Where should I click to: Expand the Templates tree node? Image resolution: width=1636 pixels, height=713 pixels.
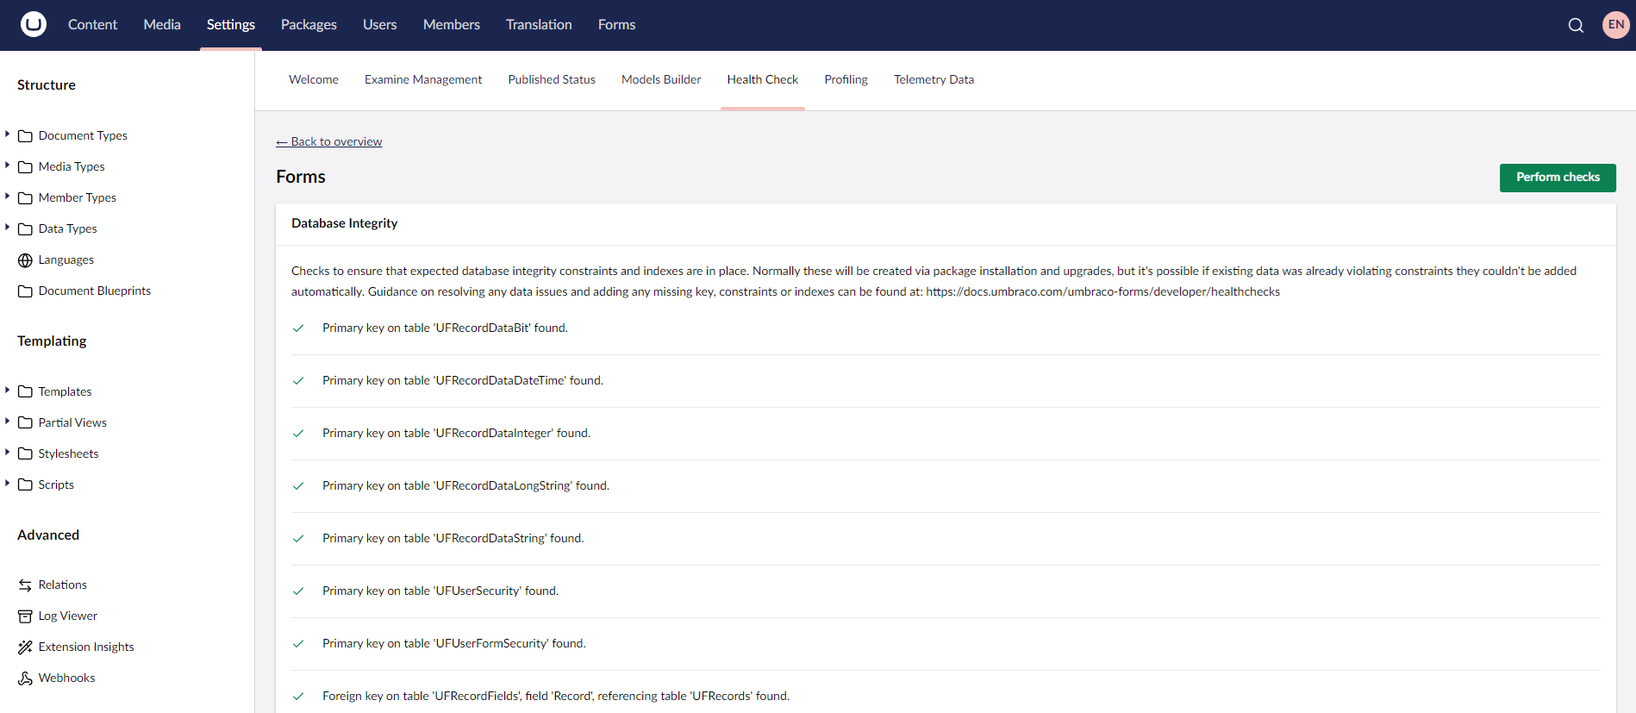[x=8, y=391]
